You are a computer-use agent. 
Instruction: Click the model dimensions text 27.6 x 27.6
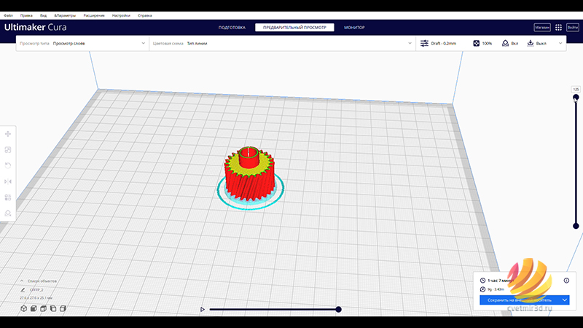click(x=36, y=298)
